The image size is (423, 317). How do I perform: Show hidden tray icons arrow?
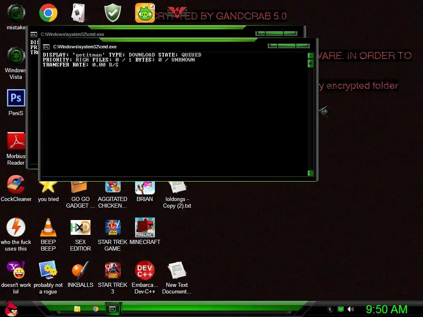click(x=330, y=310)
